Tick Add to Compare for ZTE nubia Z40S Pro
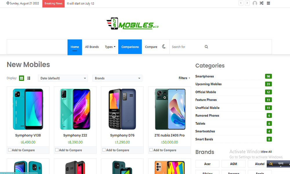Screen dimensions: 290x174 click(151, 150)
